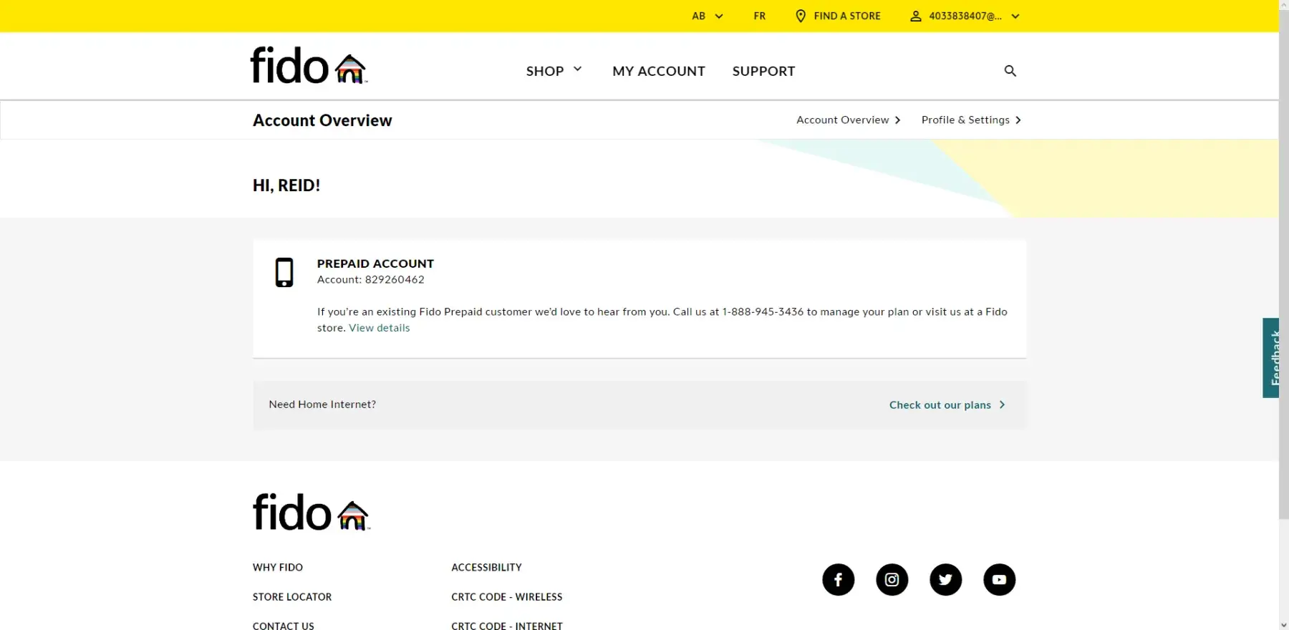This screenshot has width=1289, height=630.
Task: Click the prepaid account phone icon
Action: click(x=284, y=273)
